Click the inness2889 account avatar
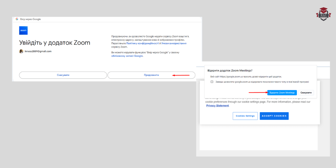 (21, 52)
